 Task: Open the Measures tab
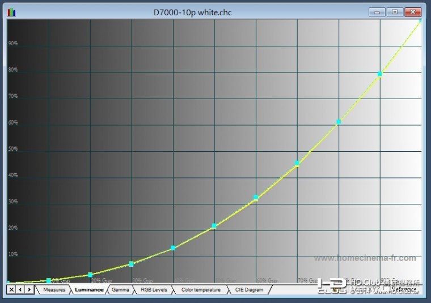click(54, 289)
